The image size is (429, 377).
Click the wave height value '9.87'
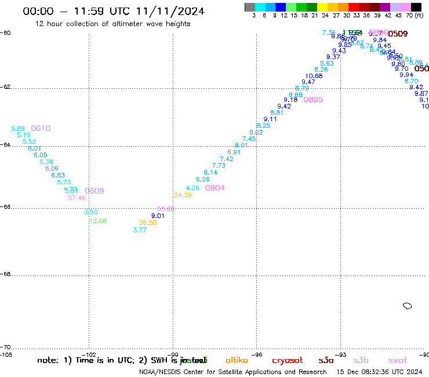click(421, 93)
